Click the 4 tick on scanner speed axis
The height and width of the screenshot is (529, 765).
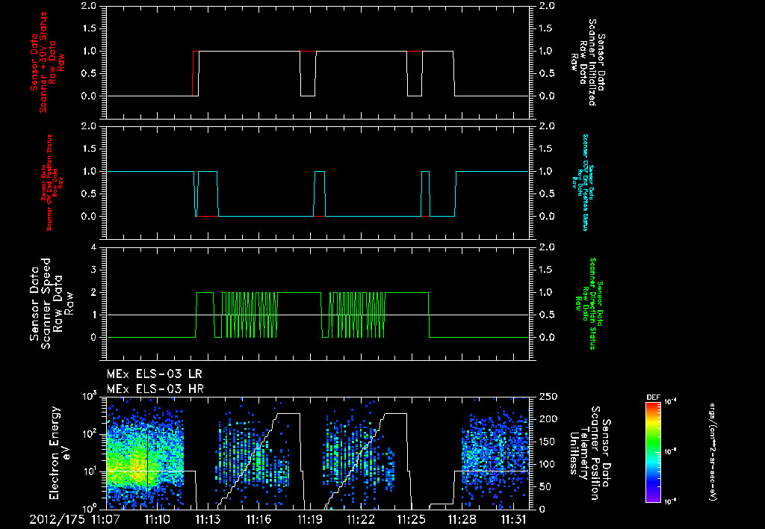point(93,247)
